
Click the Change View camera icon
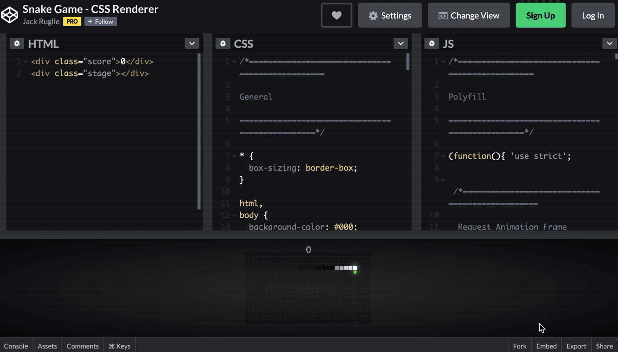click(x=444, y=15)
